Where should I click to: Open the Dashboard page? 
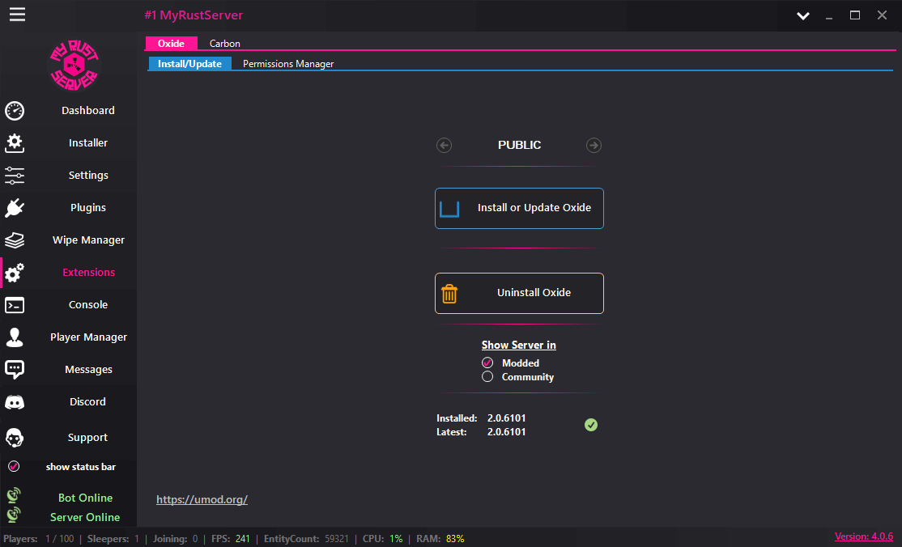(x=87, y=110)
